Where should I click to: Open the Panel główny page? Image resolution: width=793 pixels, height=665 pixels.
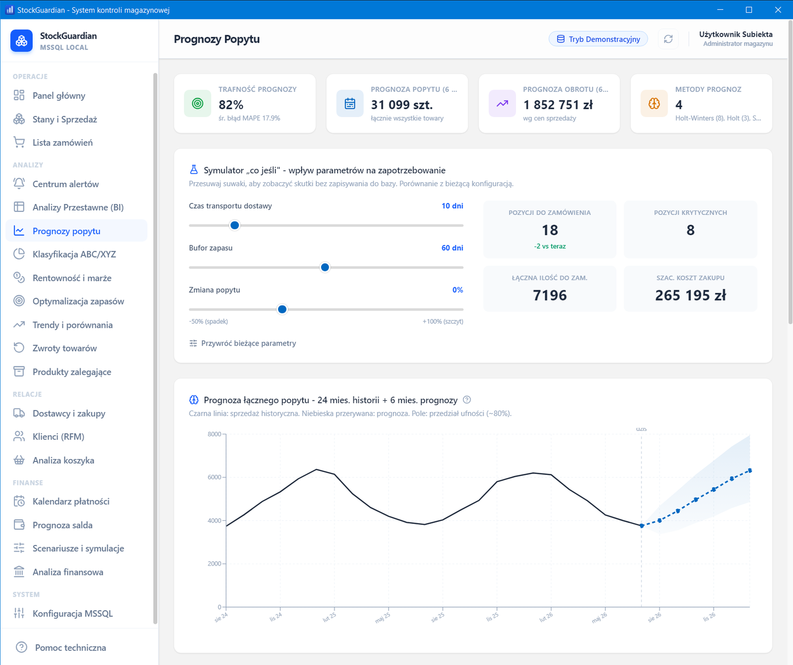pos(76,95)
